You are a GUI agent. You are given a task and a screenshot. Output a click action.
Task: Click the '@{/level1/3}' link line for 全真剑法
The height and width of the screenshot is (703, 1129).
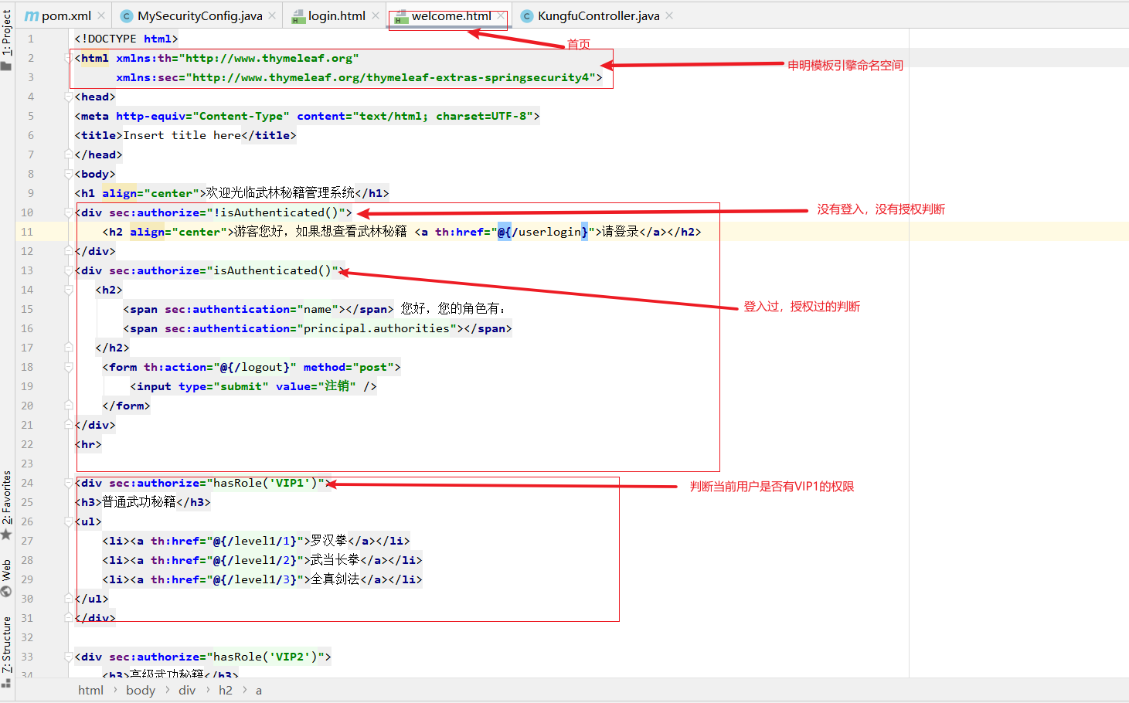click(x=262, y=579)
